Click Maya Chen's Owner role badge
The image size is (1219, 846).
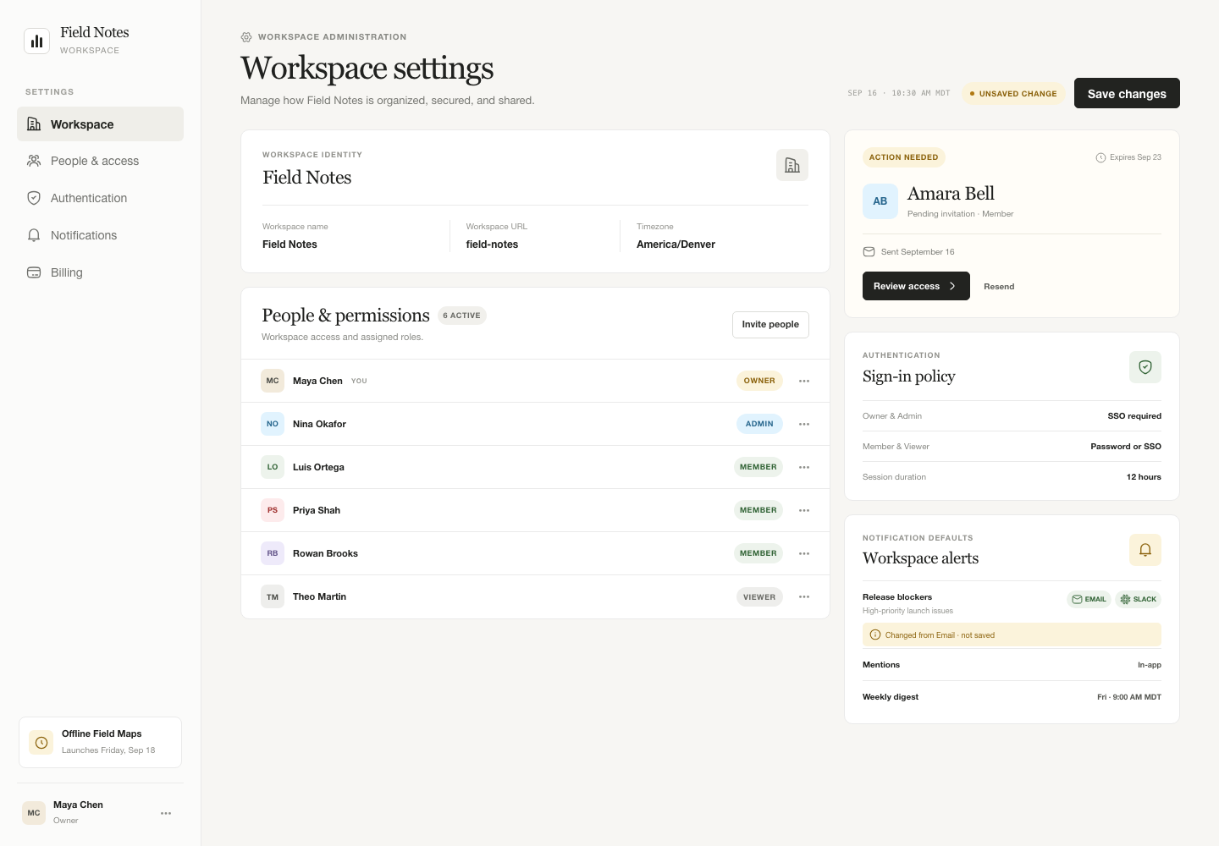(759, 381)
